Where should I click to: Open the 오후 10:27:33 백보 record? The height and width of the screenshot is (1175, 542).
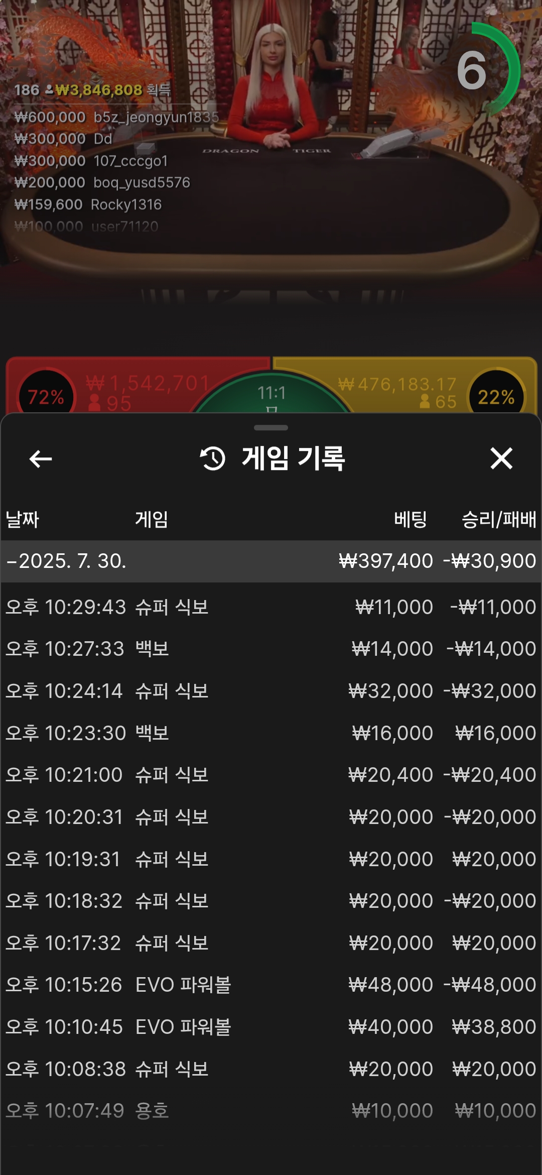271,649
